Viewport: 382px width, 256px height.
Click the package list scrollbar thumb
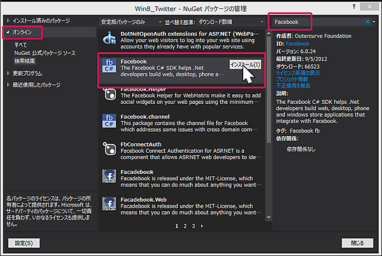(269, 90)
